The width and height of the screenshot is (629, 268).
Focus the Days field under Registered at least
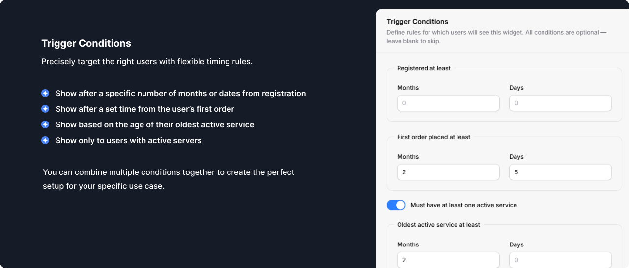tap(560, 103)
